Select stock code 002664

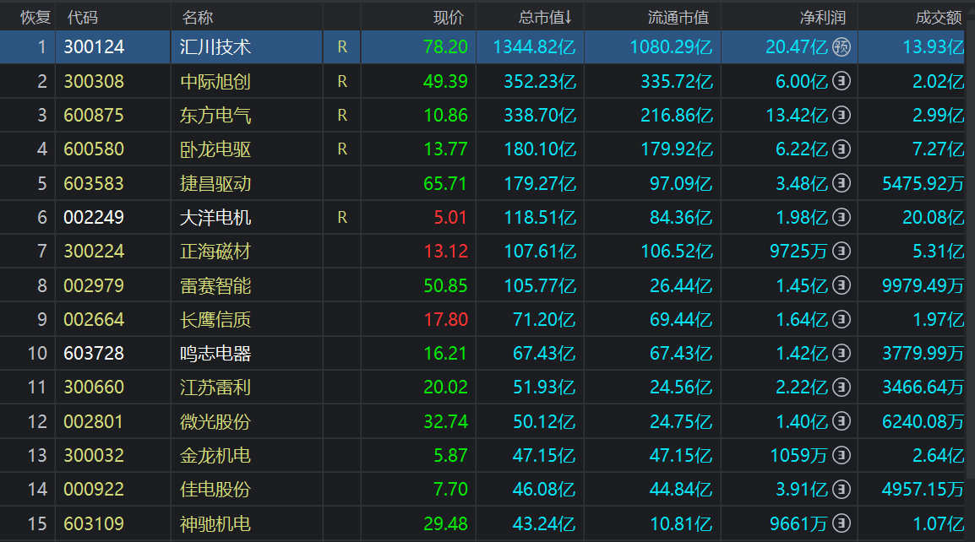pos(94,319)
